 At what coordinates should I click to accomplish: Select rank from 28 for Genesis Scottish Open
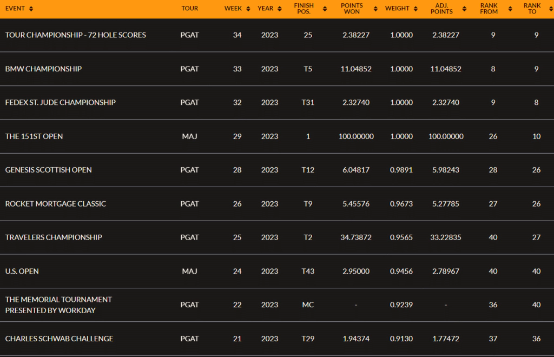click(493, 170)
